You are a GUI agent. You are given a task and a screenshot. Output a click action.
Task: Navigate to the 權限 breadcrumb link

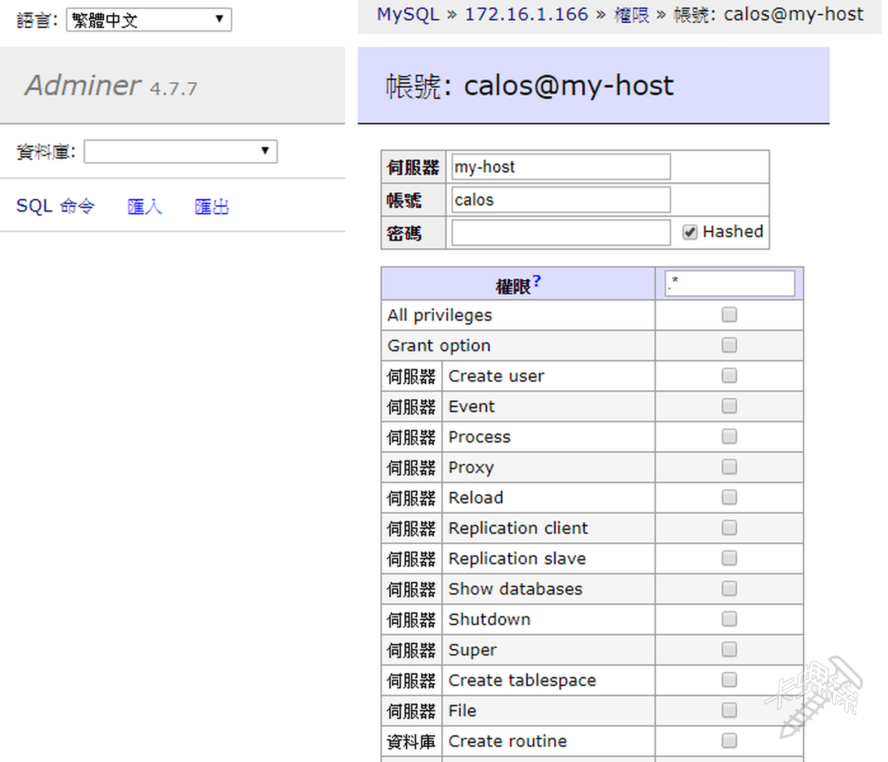click(631, 15)
